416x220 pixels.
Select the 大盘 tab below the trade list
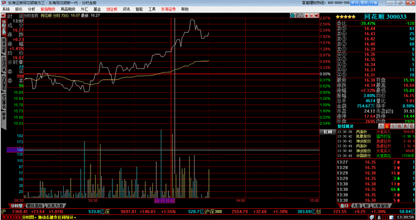coord(355,206)
